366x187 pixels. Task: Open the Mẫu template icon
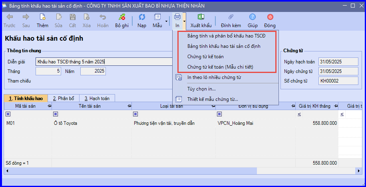[x=157, y=17]
